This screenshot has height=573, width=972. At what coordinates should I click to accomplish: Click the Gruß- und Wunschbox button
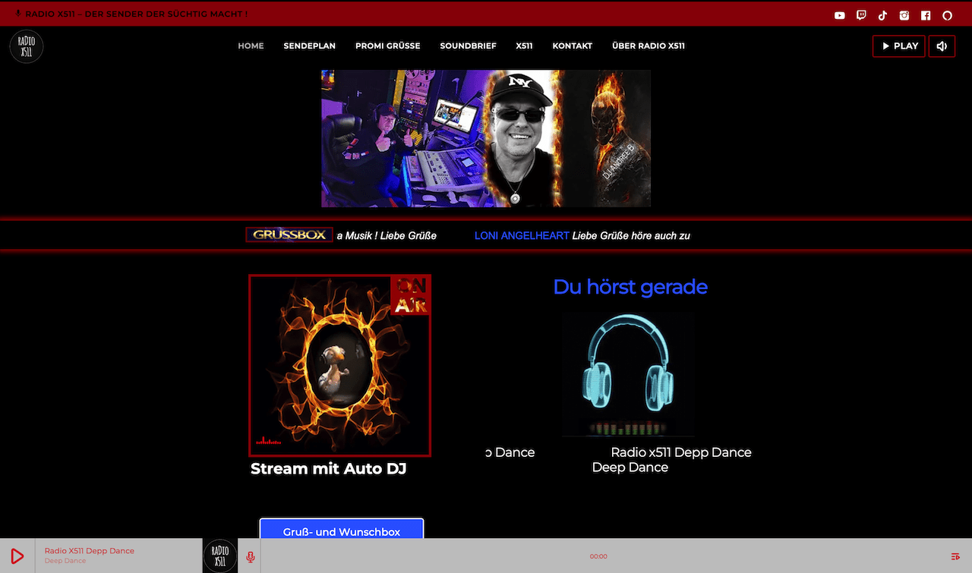[342, 530]
